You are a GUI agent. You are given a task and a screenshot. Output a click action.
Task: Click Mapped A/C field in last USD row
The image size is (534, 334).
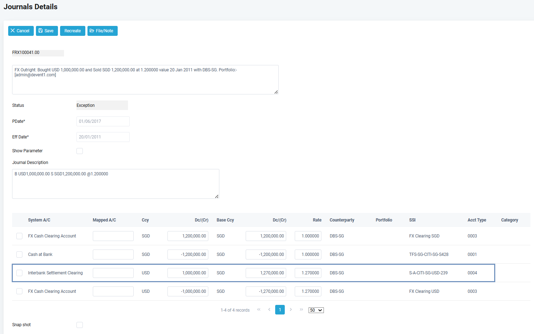coord(113,291)
